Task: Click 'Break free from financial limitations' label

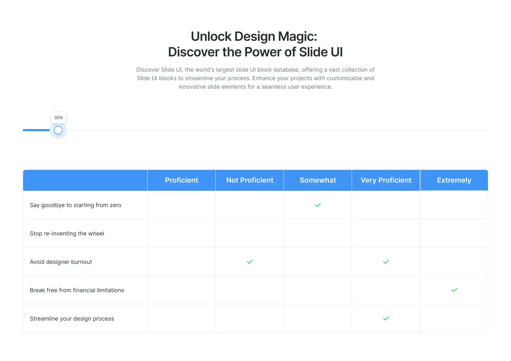Action: (x=77, y=290)
